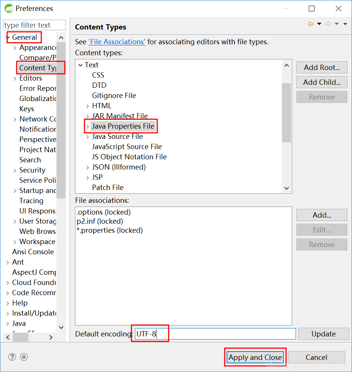Select DTD content type
352x372 pixels.
coord(99,85)
